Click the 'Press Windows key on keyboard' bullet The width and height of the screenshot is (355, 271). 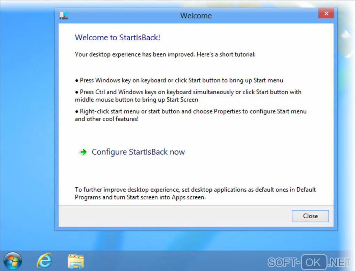pyautogui.click(x=179, y=81)
